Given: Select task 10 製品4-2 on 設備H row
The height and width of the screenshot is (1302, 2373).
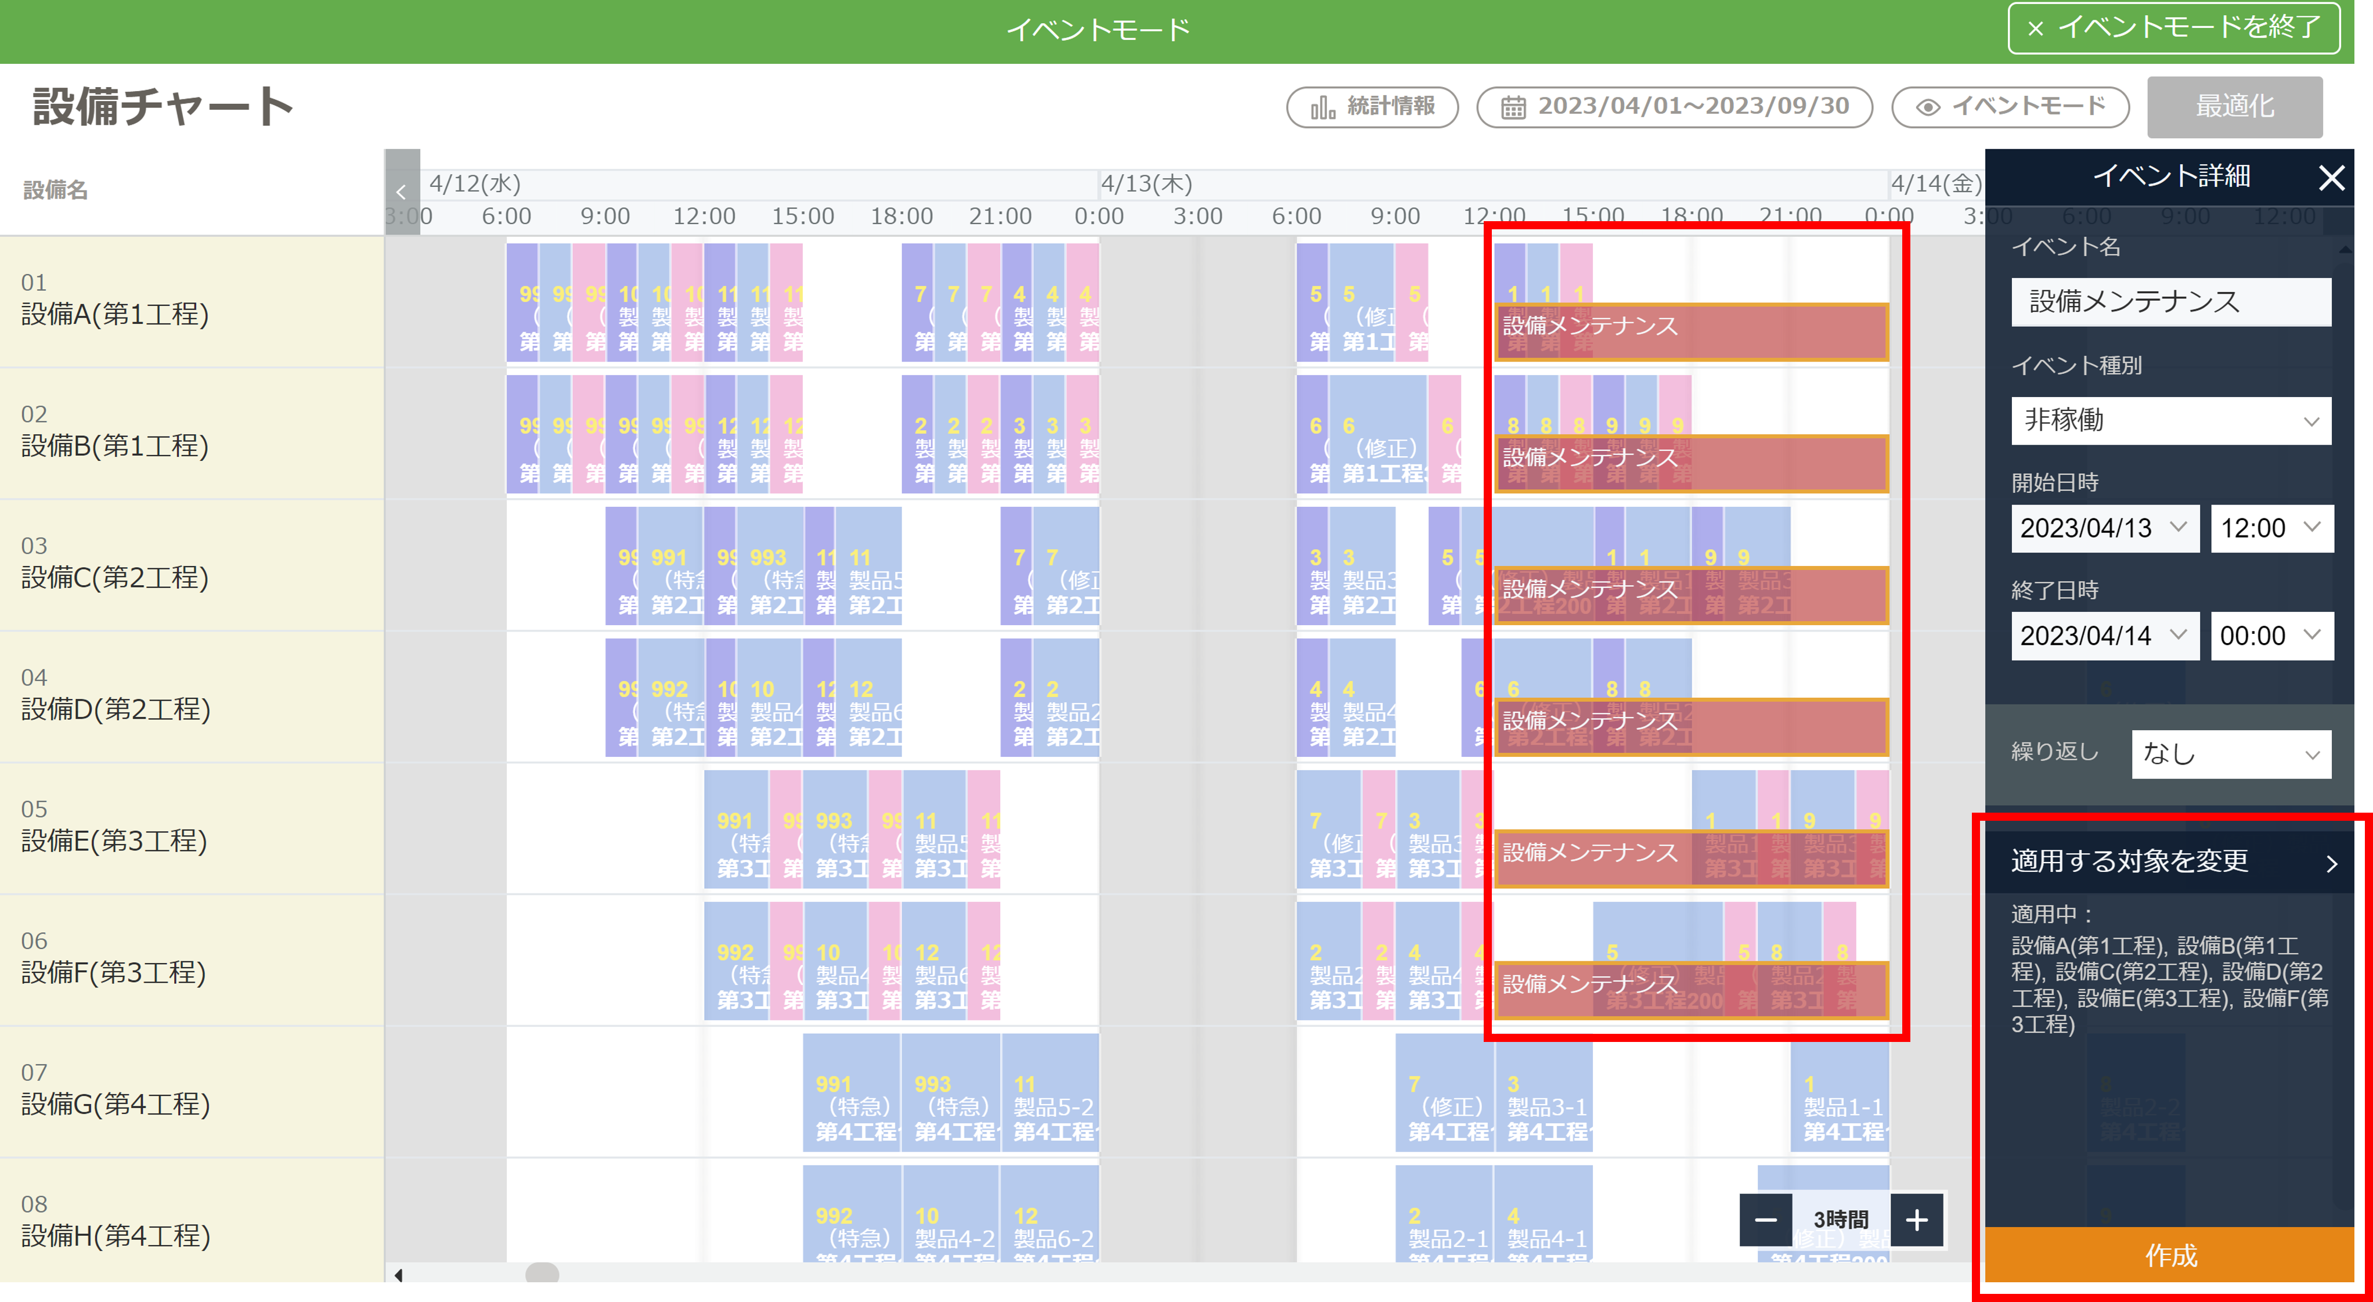Looking at the screenshot, I should point(951,1214).
